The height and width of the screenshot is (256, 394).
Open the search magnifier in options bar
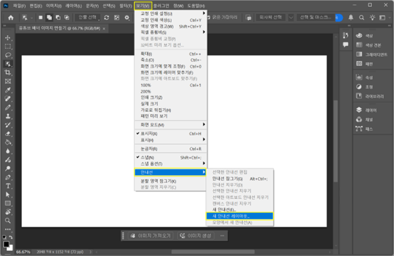[361, 17]
